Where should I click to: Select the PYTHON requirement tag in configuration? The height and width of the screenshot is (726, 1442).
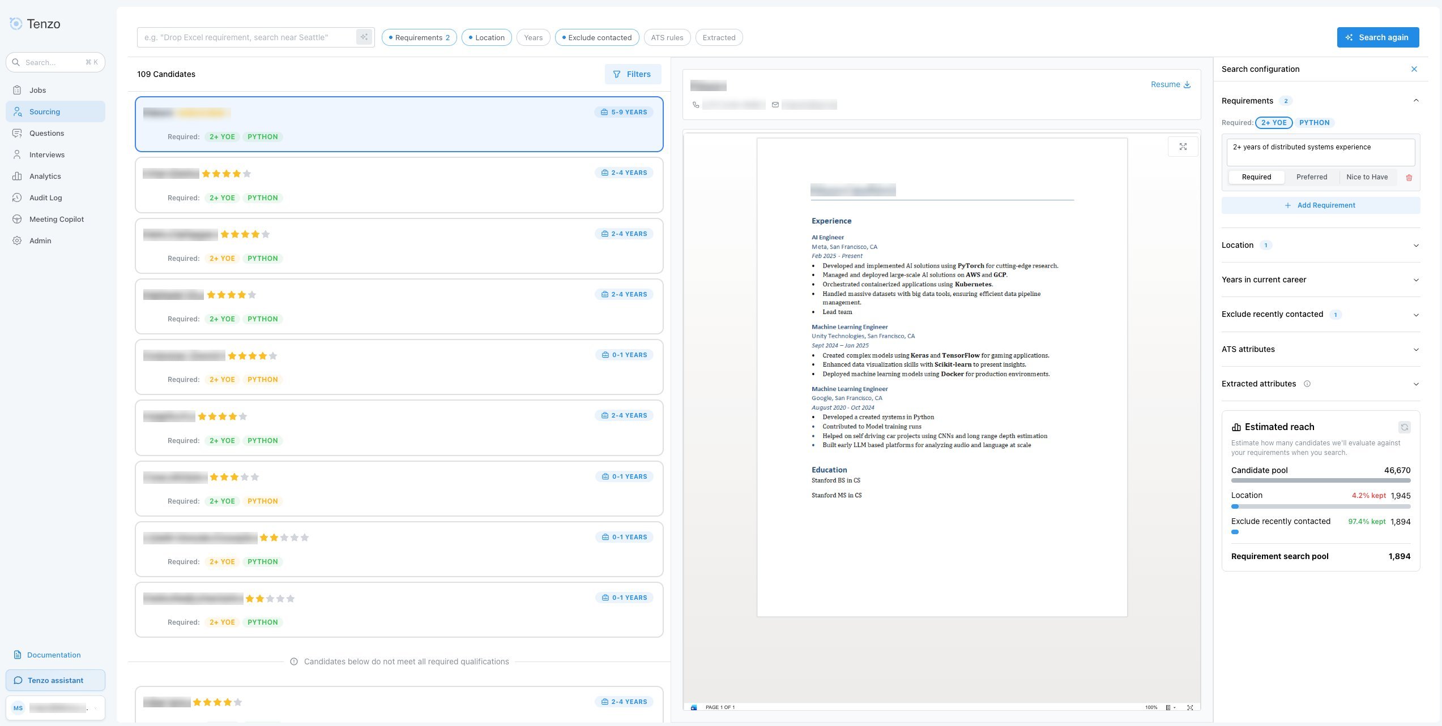click(x=1314, y=123)
